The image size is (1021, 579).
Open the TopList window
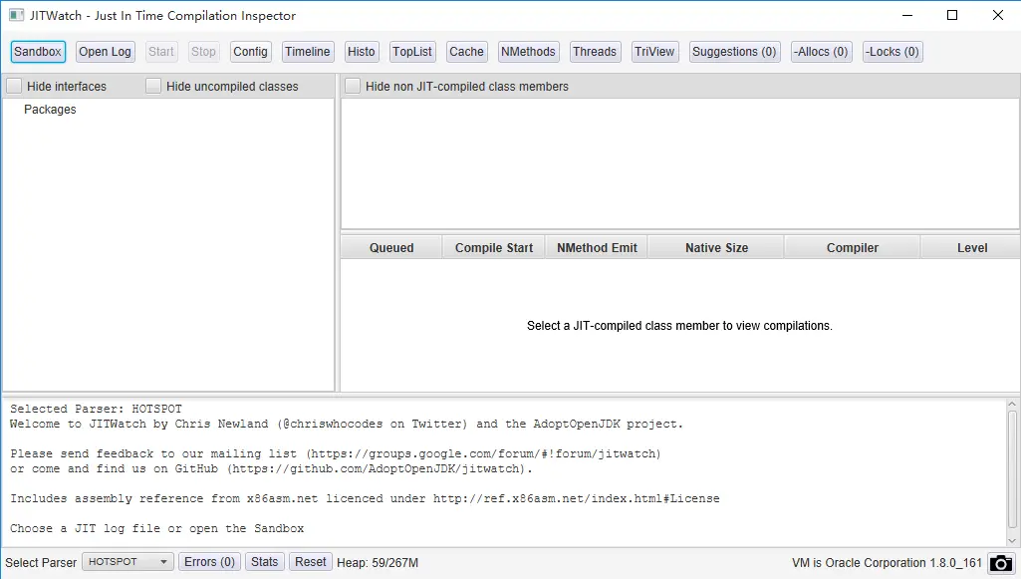[x=412, y=52]
